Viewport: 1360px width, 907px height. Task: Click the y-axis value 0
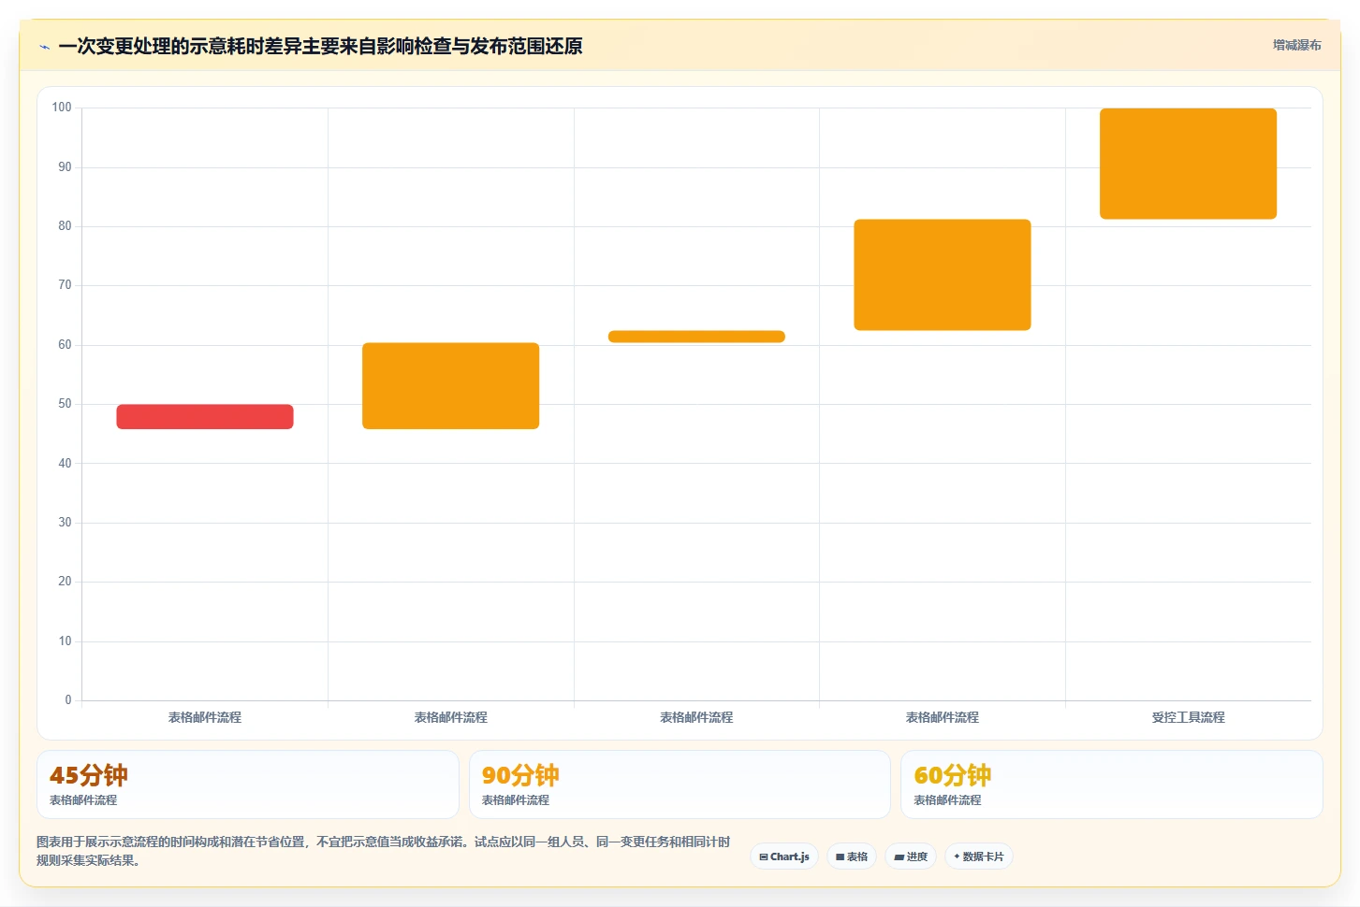[68, 700]
